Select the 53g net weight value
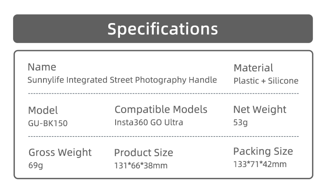The height and width of the screenshot is (191, 326). tap(240, 123)
